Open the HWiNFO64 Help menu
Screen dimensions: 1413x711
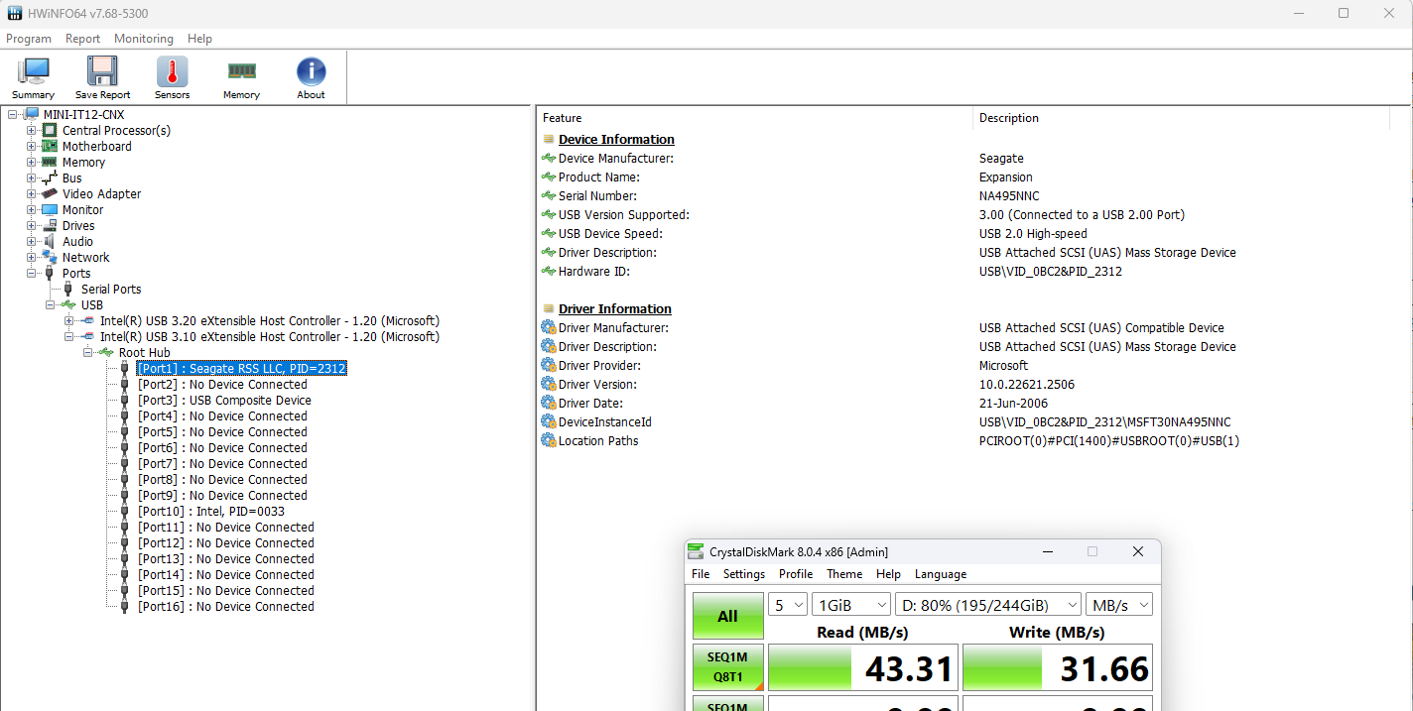pyautogui.click(x=200, y=39)
